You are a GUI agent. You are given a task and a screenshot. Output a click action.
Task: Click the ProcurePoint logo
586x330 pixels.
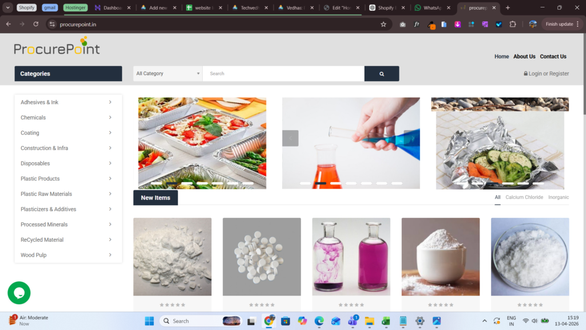(x=57, y=47)
